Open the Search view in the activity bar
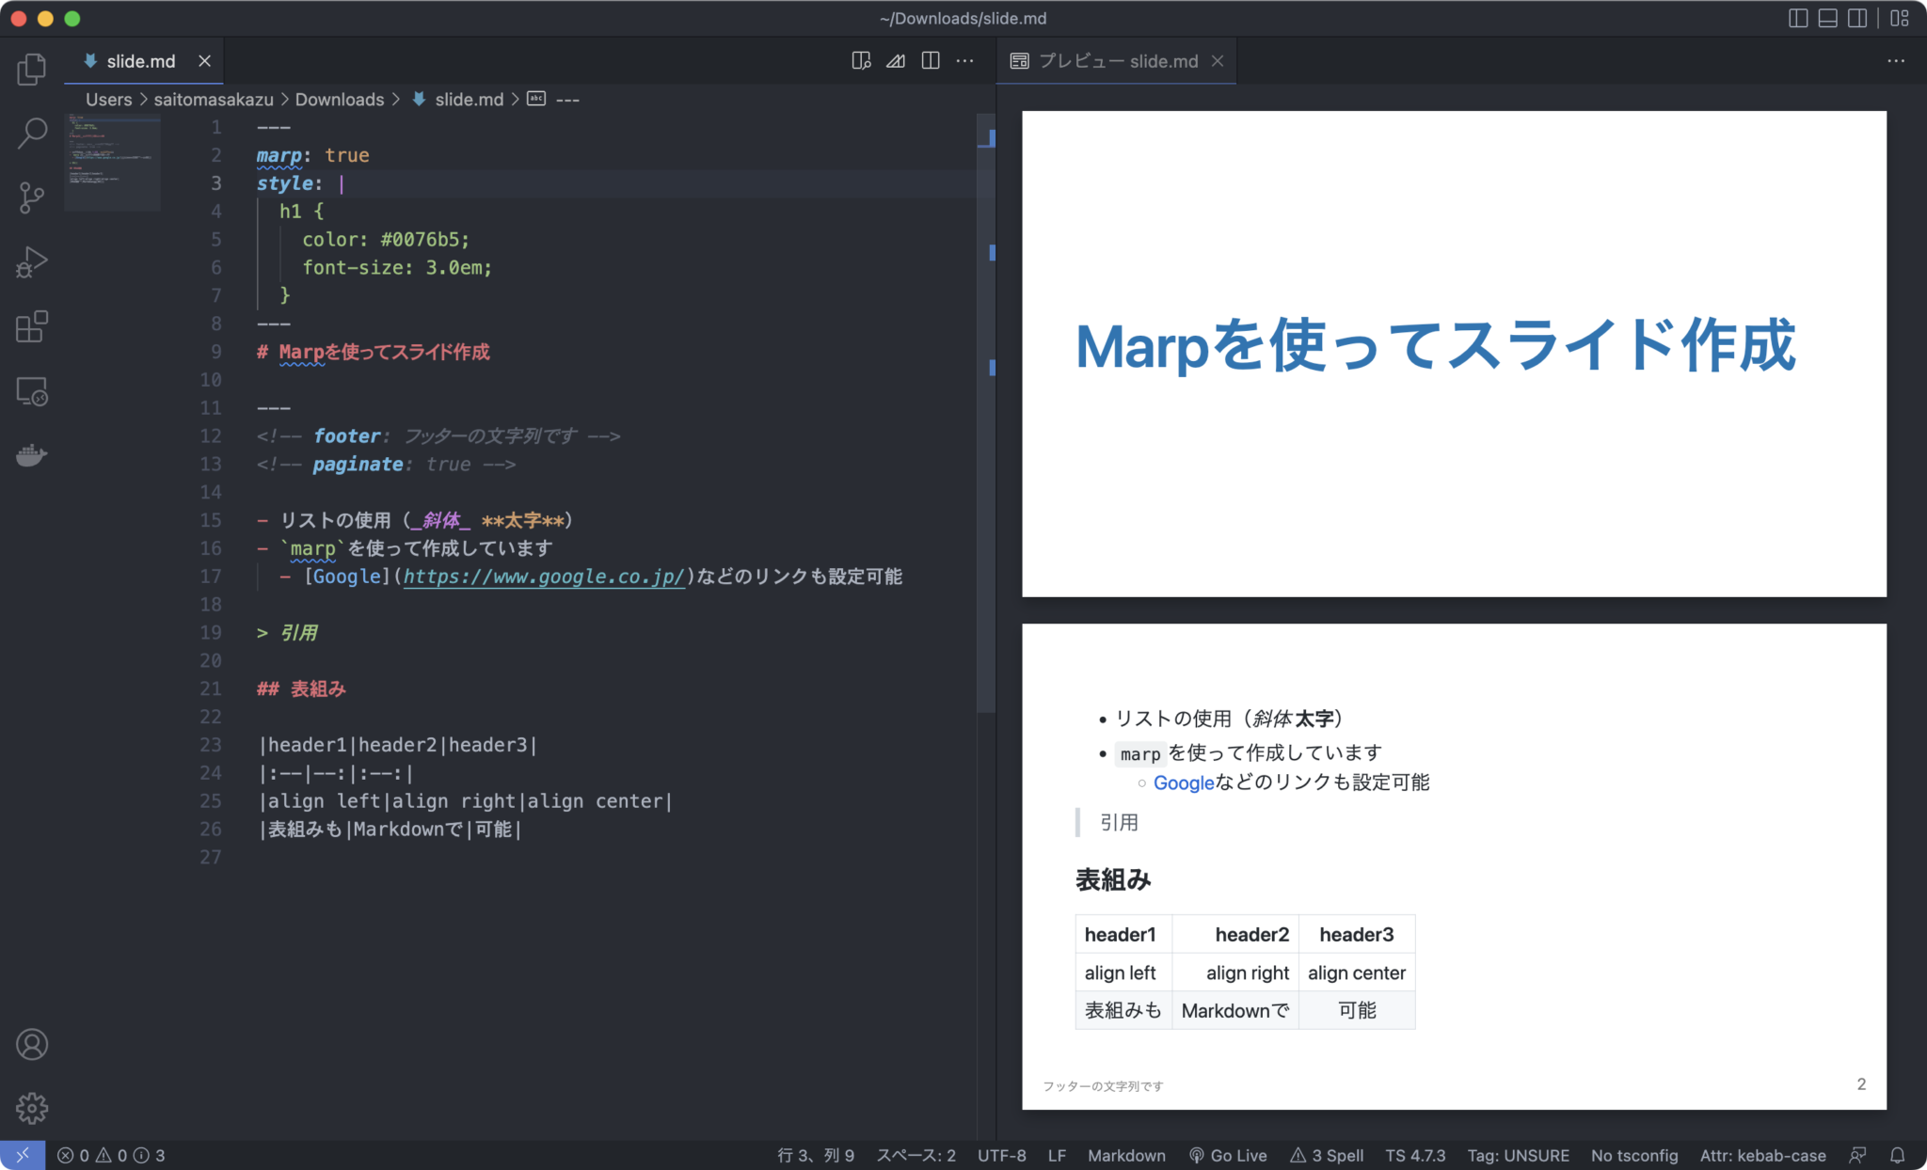 click(31, 134)
